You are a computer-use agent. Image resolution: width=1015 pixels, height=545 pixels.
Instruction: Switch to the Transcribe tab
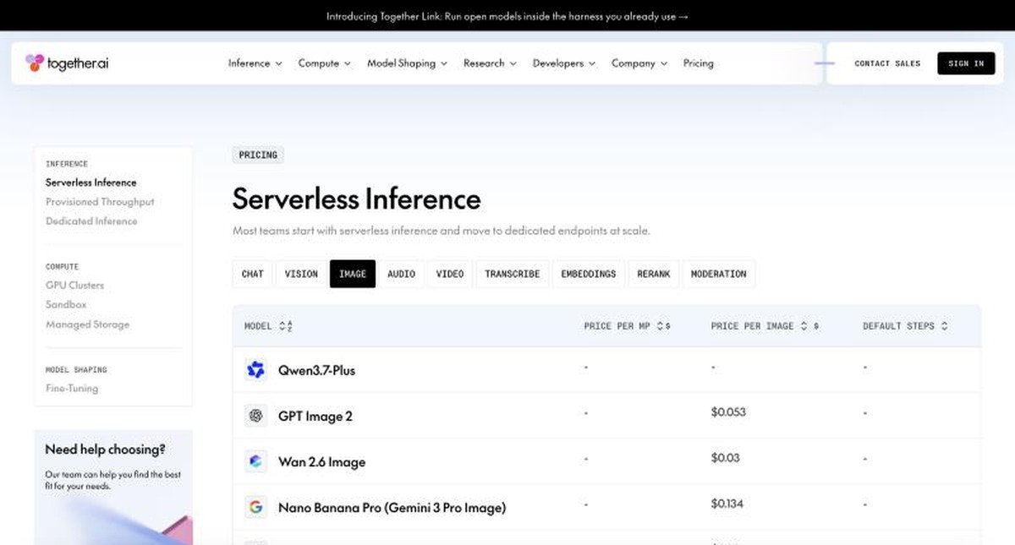(x=513, y=274)
